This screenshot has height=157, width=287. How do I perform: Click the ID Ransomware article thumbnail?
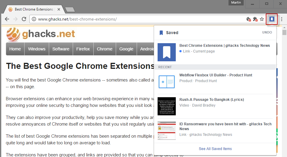tap(167, 131)
